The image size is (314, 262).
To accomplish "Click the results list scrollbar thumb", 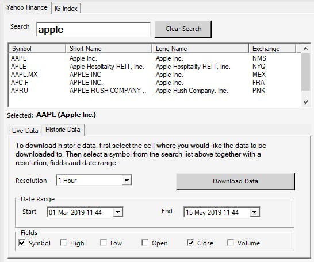I will (x=305, y=72).
